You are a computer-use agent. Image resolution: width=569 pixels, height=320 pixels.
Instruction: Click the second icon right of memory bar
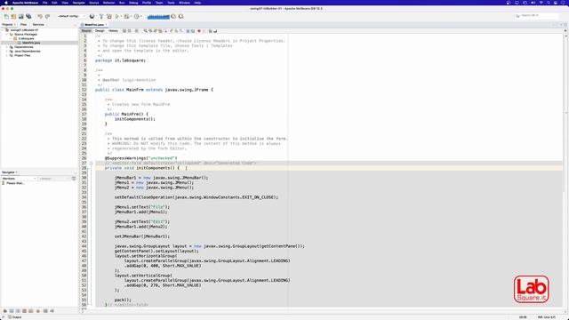click(180, 16)
